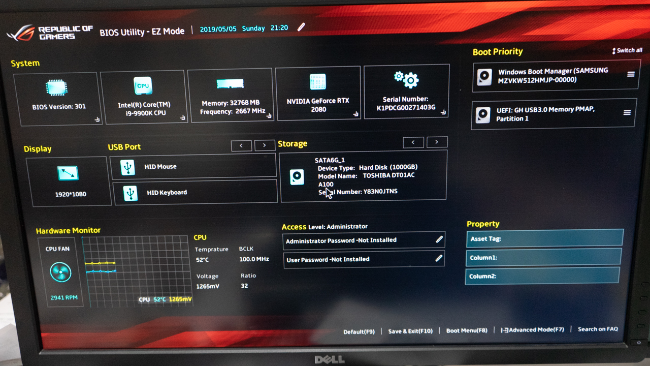This screenshot has width=650, height=366.
Task: Open the Serial Number gears icon
Action: tap(406, 79)
